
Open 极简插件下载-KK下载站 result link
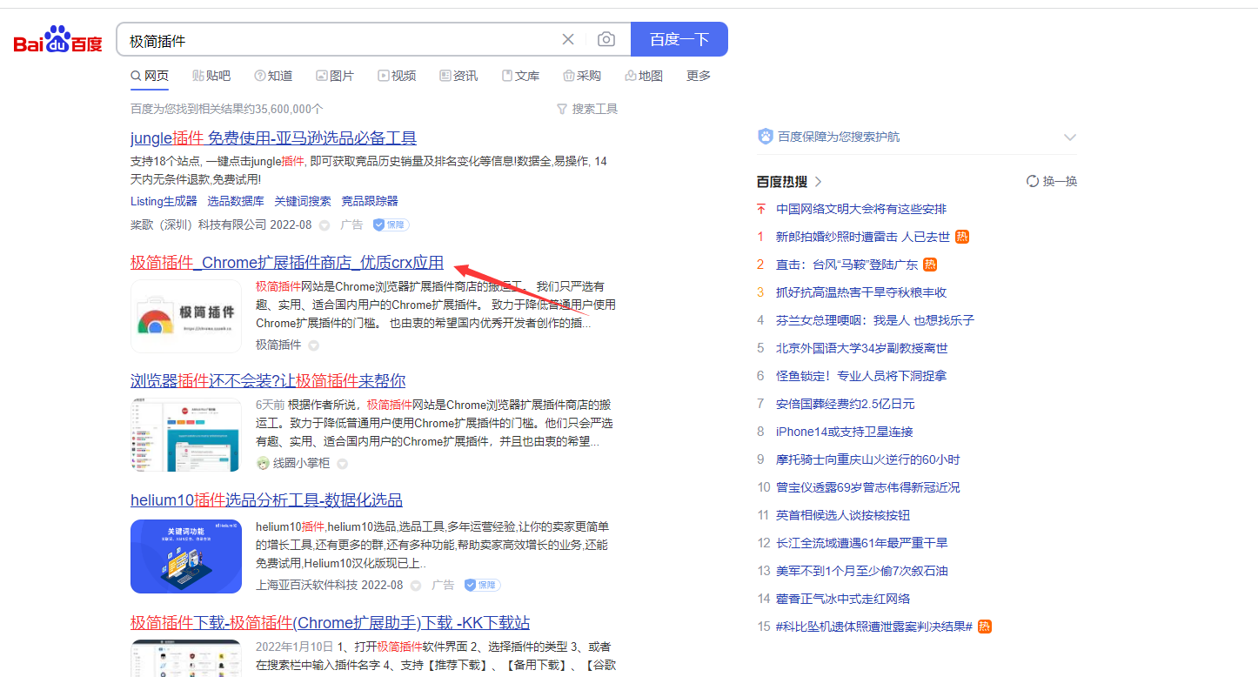click(x=331, y=622)
